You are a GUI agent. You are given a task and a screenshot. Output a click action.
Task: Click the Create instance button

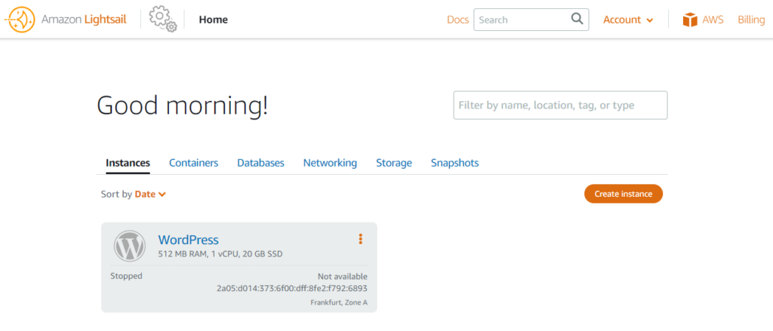click(x=623, y=194)
